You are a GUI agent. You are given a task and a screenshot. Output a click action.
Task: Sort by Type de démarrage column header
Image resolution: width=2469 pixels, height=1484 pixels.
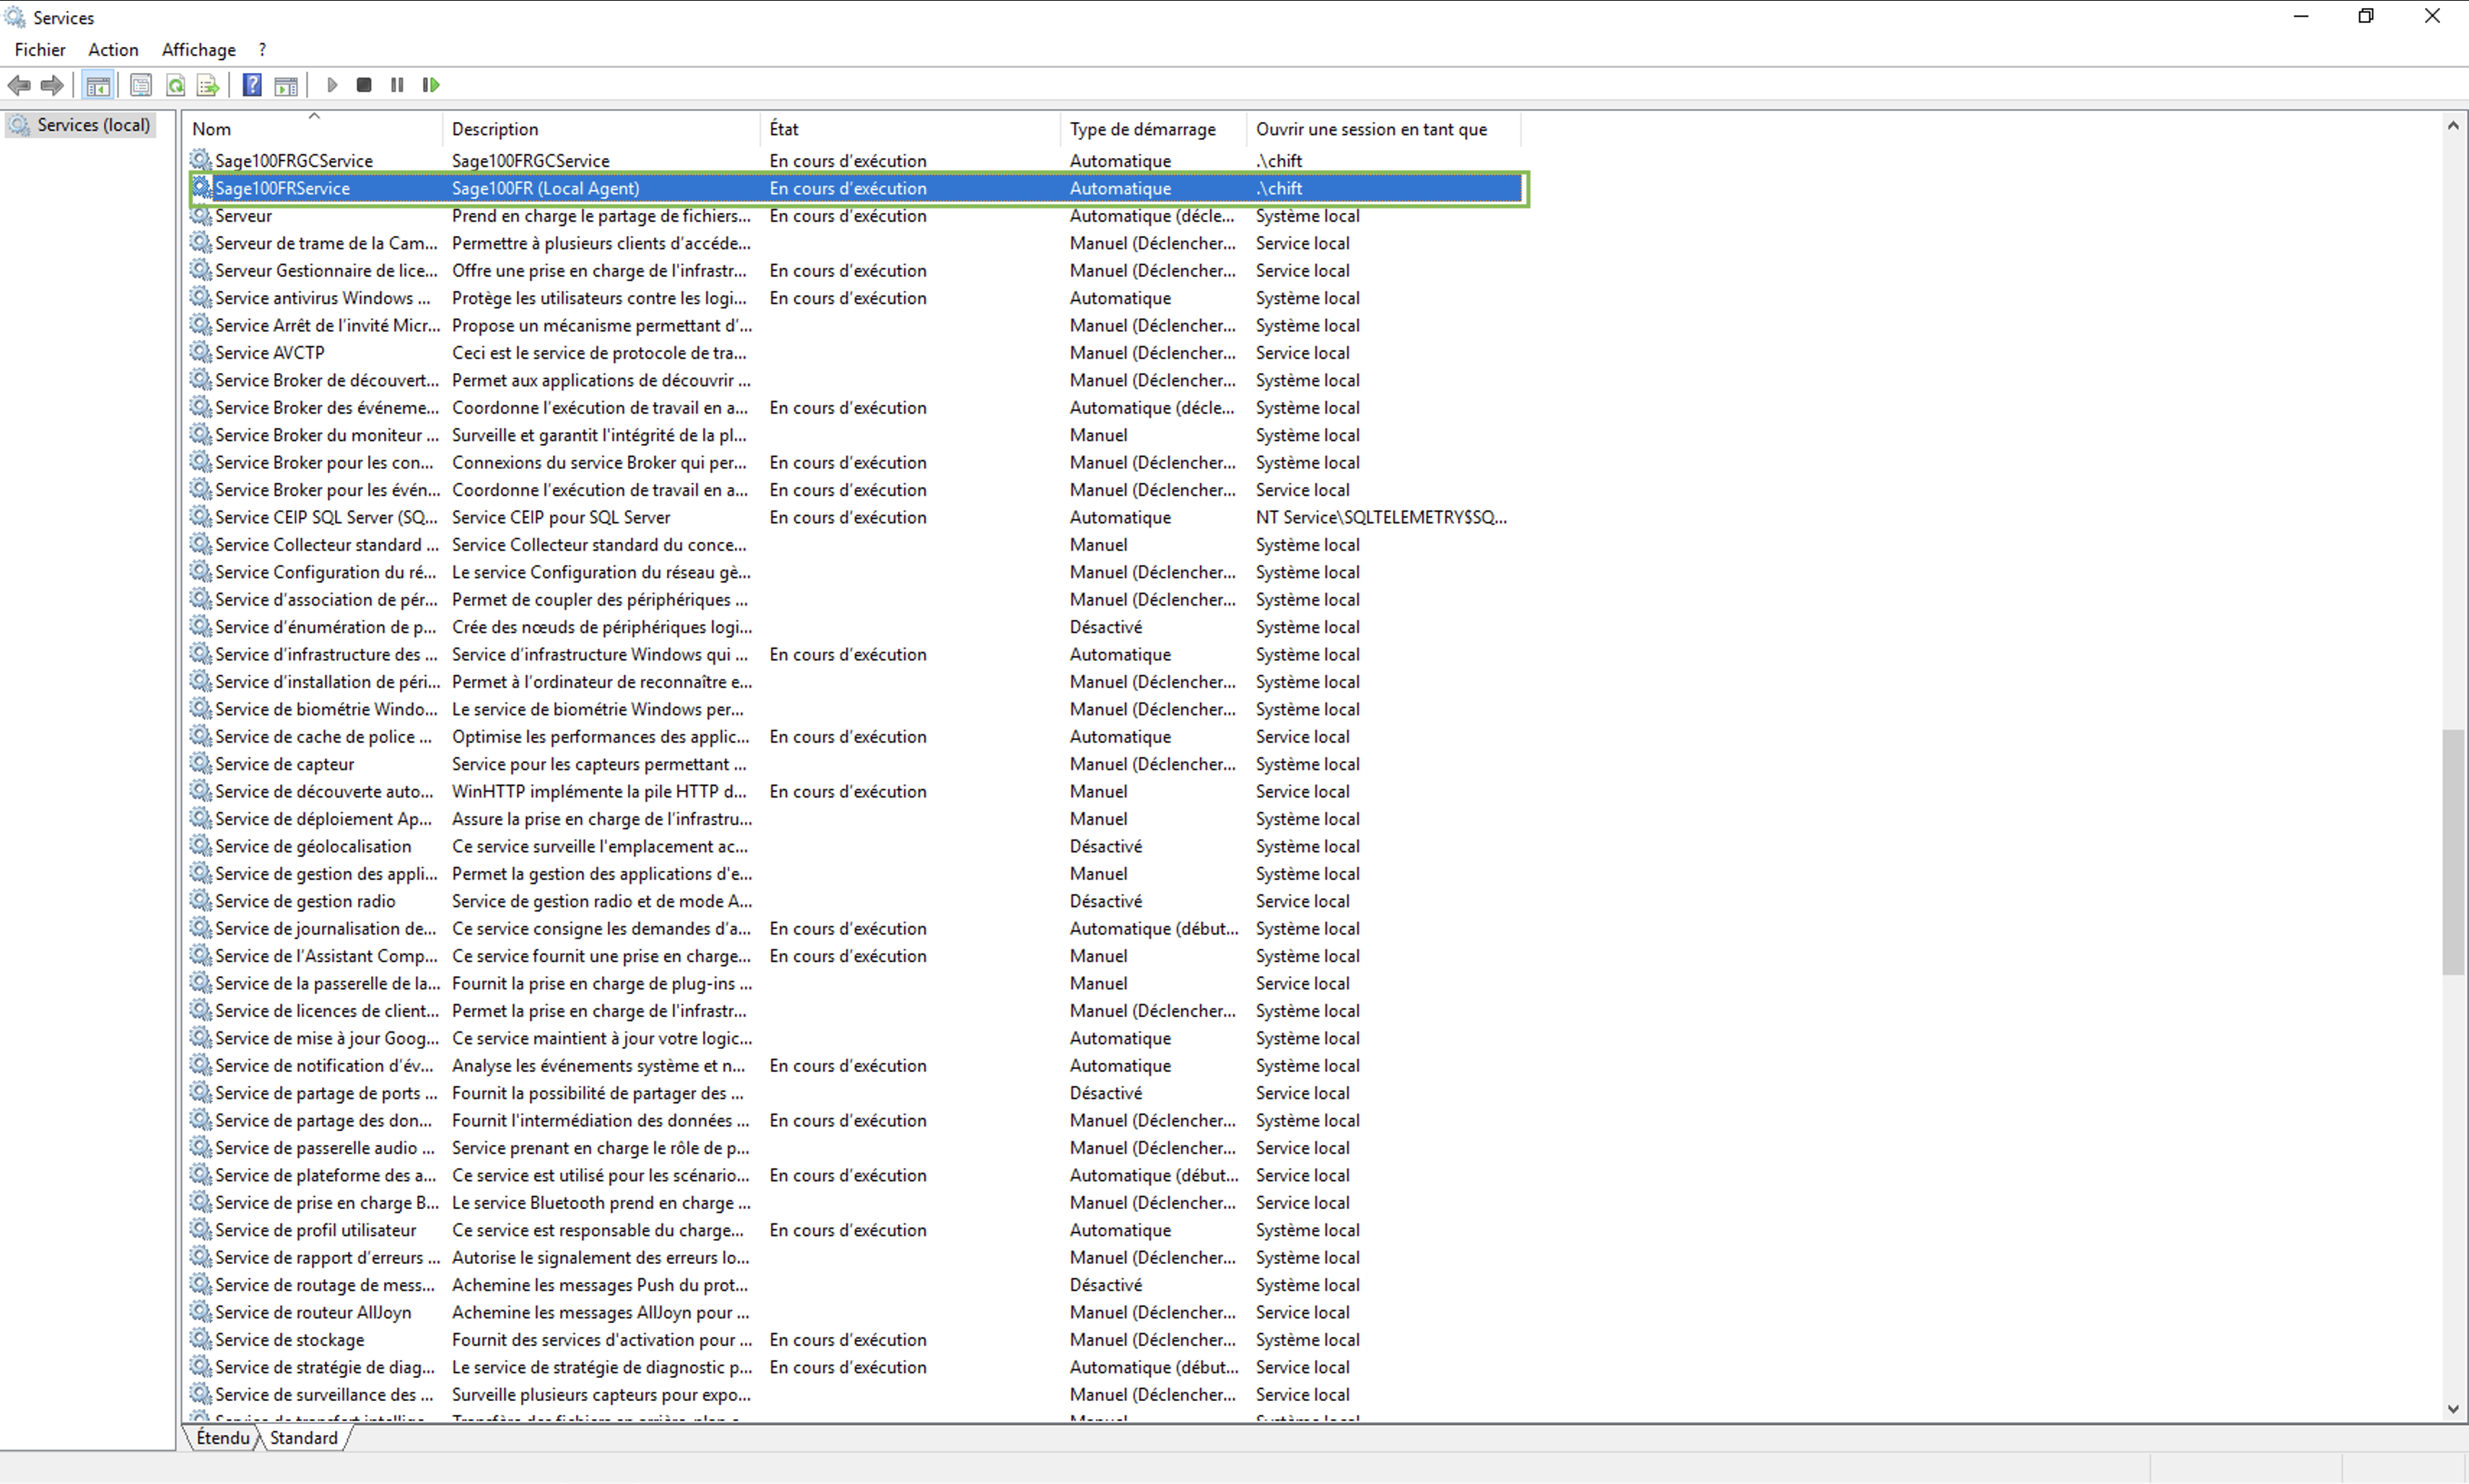coord(1142,129)
